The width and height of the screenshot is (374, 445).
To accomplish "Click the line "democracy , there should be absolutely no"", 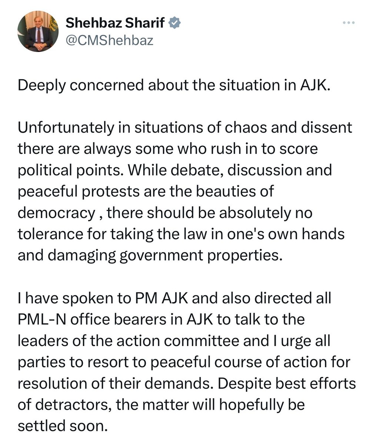I will tap(165, 213).
